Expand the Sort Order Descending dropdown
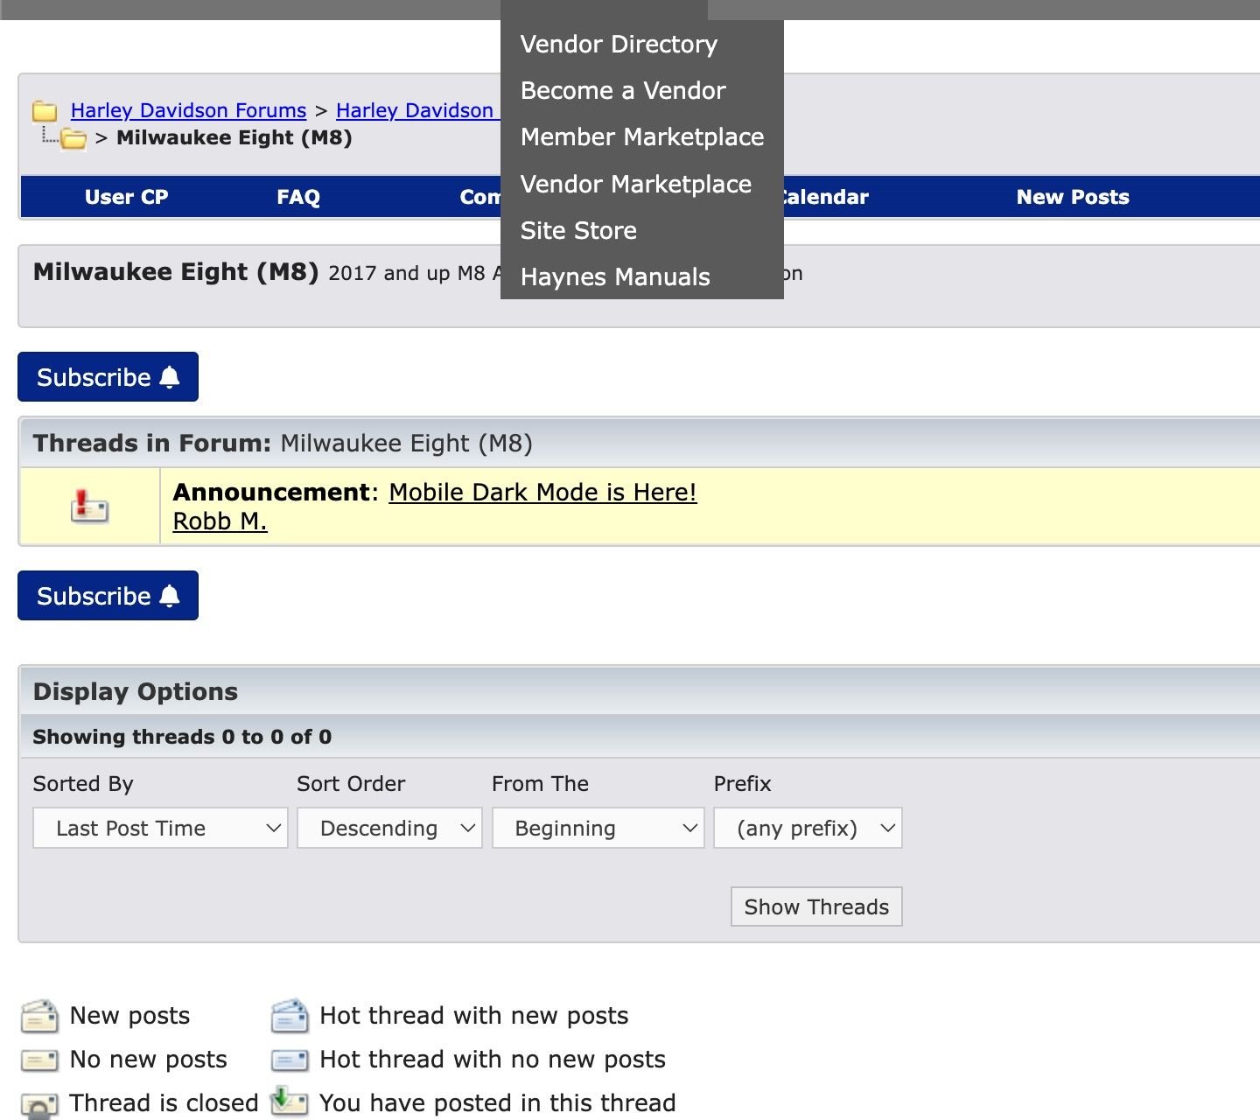 (x=389, y=828)
